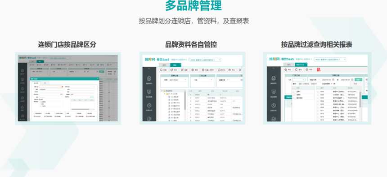This screenshot has width=387, height=177.
Task: Open member sidebar icon in 按品牌过滤 screenshot
Action: coord(274,119)
